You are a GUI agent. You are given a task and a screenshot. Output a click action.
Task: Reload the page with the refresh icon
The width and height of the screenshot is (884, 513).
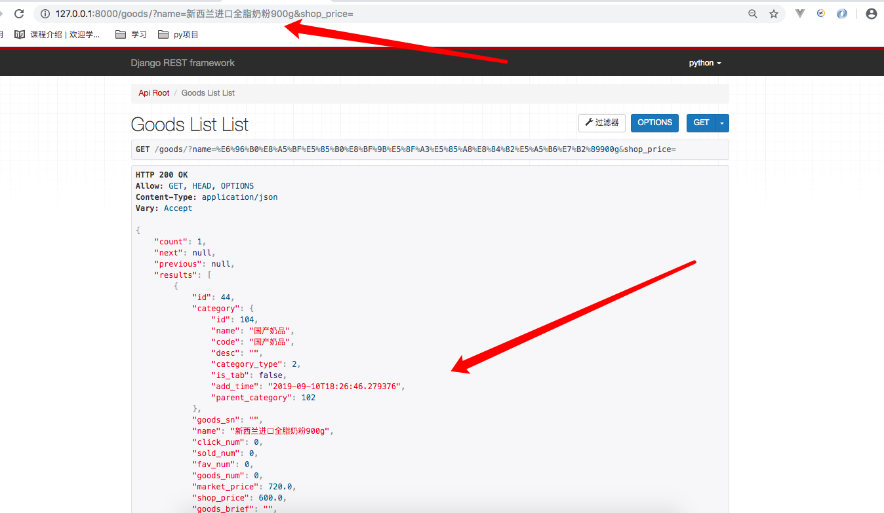coord(19,14)
